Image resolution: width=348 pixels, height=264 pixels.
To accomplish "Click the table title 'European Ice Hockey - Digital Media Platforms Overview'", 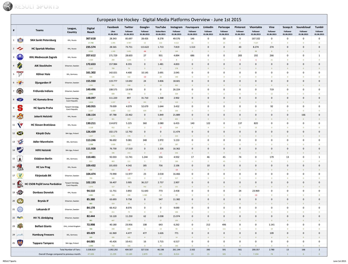I will tap(169, 20).
